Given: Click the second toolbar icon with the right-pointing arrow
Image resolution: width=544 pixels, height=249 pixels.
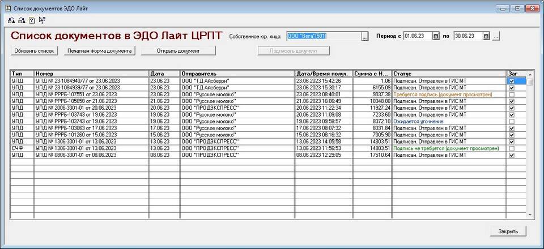Looking at the screenshot, I should (x=22, y=20).
